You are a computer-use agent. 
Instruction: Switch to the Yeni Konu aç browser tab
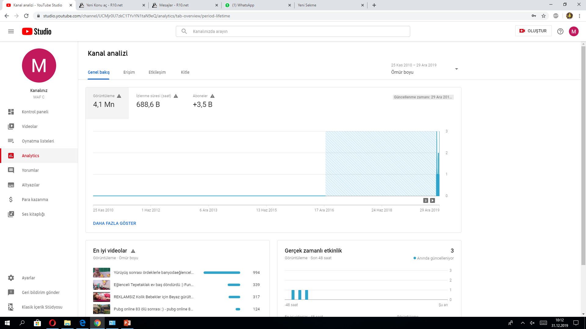pos(111,5)
